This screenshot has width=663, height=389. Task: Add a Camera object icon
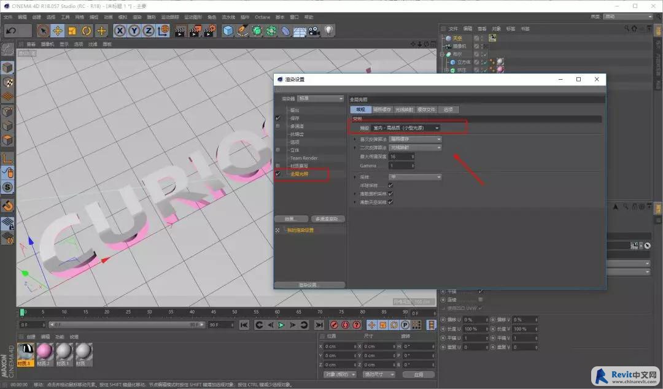point(314,31)
